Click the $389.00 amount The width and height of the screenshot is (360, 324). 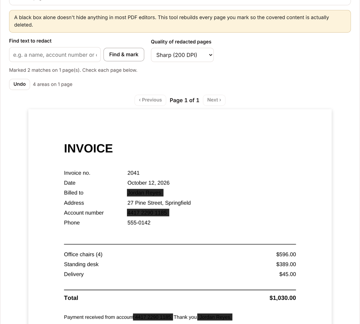286,265
